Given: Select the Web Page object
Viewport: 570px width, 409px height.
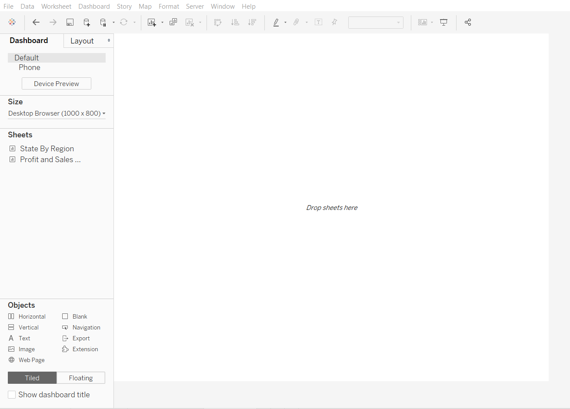Looking at the screenshot, I should [x=26, y=360].
